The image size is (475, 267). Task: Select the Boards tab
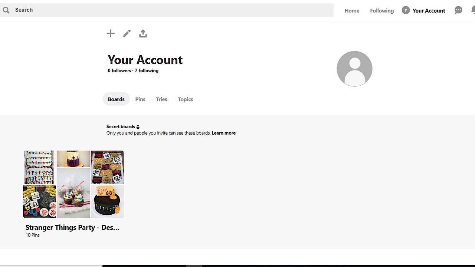coord(116,99)
